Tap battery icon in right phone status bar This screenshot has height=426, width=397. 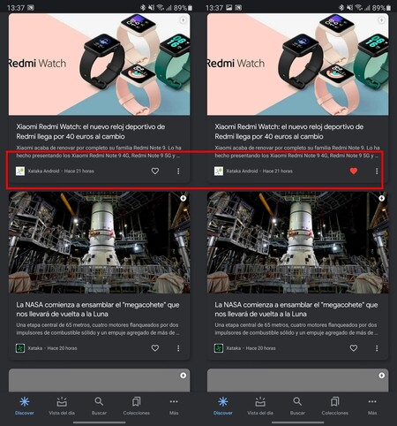389,8
